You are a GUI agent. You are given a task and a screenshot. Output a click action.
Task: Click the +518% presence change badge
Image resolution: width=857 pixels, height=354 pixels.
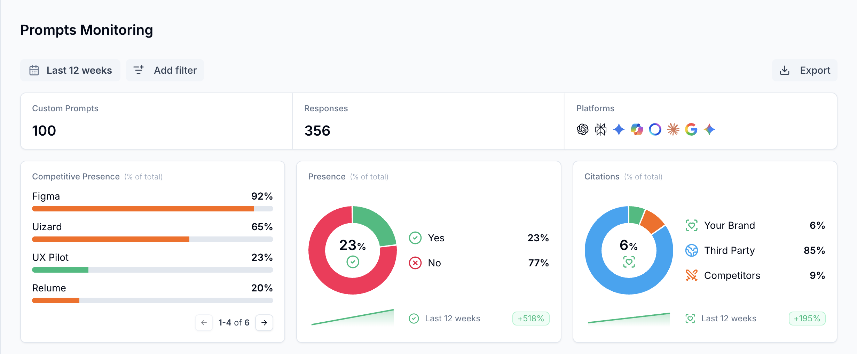click(530, 319)
